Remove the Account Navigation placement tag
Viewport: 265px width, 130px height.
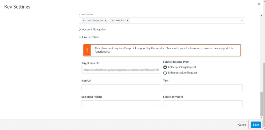(x=106, y=21)
